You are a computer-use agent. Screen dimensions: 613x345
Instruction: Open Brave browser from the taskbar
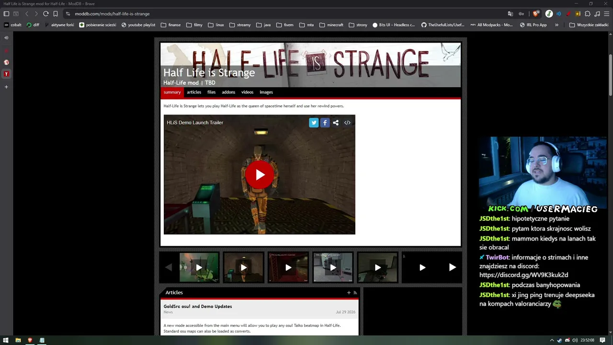pyautogui.click(x=30, y=340)
